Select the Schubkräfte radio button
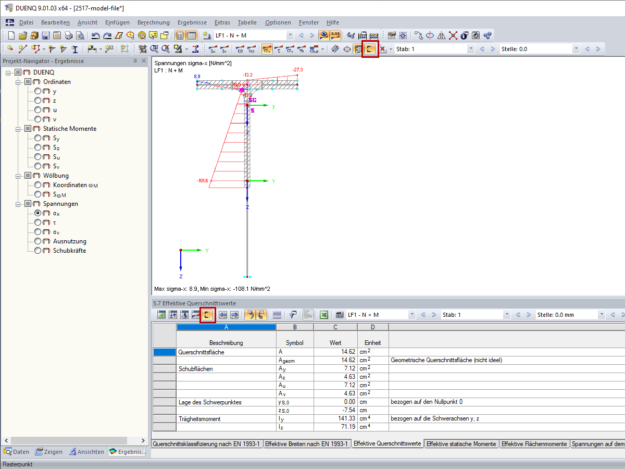This screenshot has width=625, height=469. click(x=38, y=251)
